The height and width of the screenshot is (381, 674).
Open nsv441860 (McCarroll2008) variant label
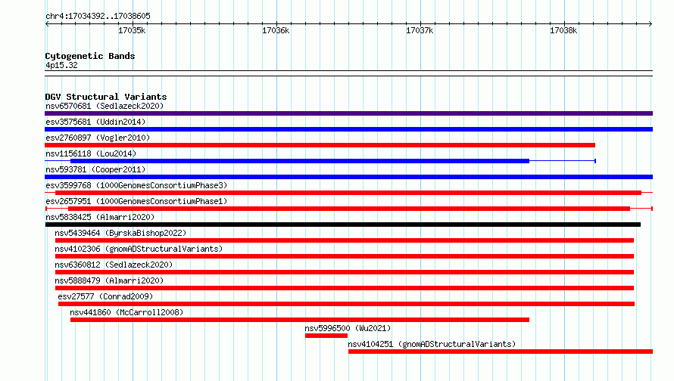(126, 312)
